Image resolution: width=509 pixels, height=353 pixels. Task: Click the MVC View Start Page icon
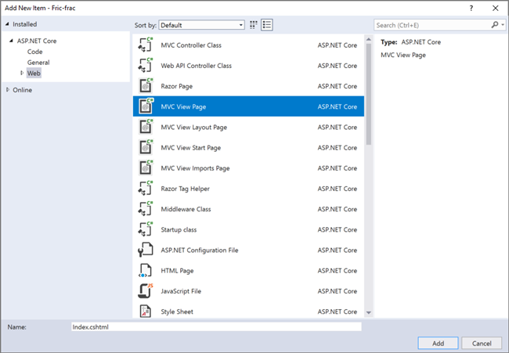coord(146,147)
